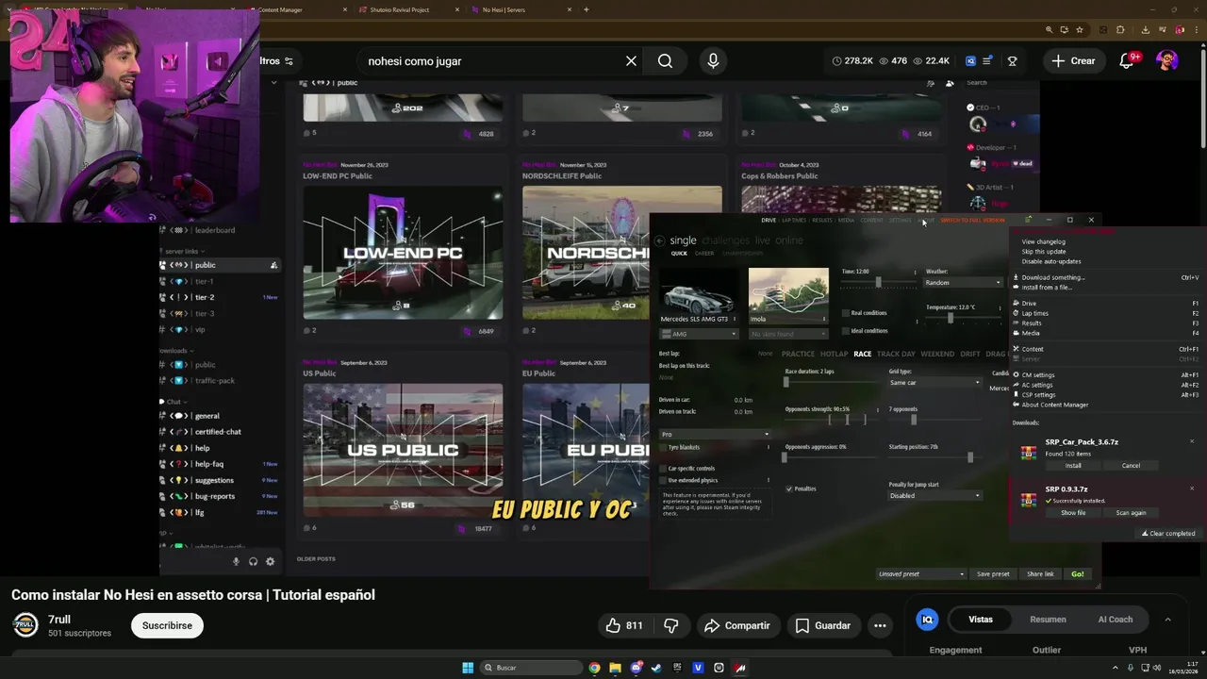Dislike the video with thumbs-down icon
Image resolution: width=1207 pixels, height=679 pixels.
[671, 625]
